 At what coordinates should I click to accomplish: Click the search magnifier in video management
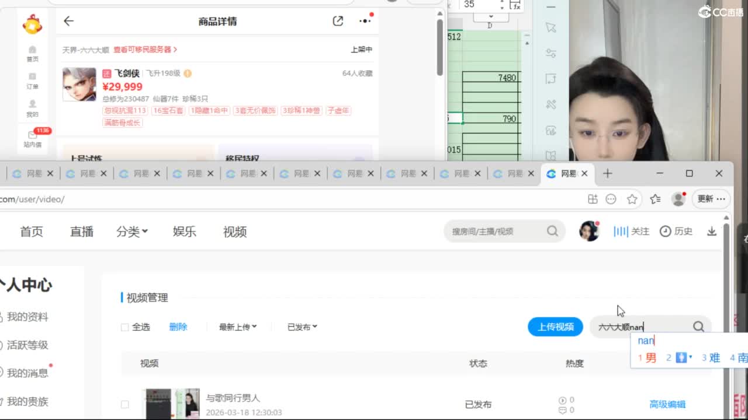pyautogui.click(x=698, y=327)
